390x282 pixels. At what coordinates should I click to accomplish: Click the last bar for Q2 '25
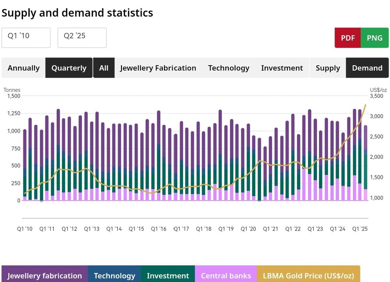[365, 164]
